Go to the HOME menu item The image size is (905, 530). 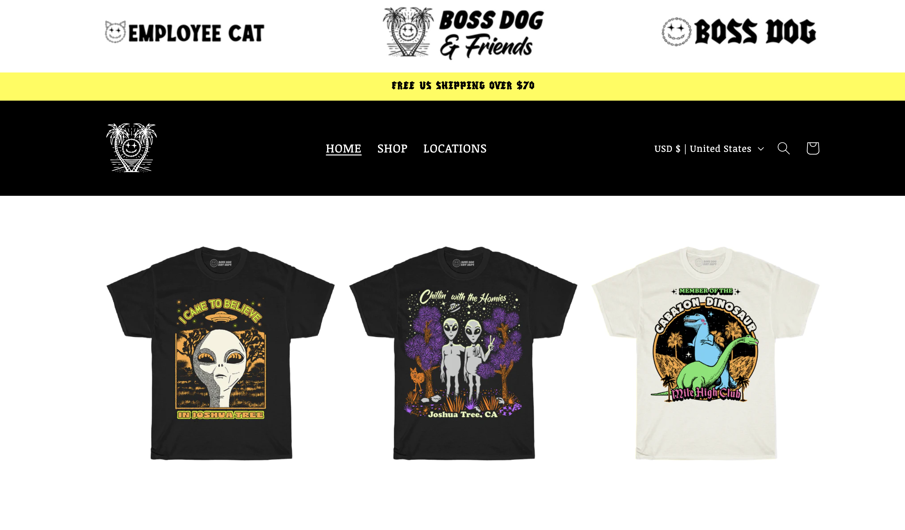click(x=343, y=149)
